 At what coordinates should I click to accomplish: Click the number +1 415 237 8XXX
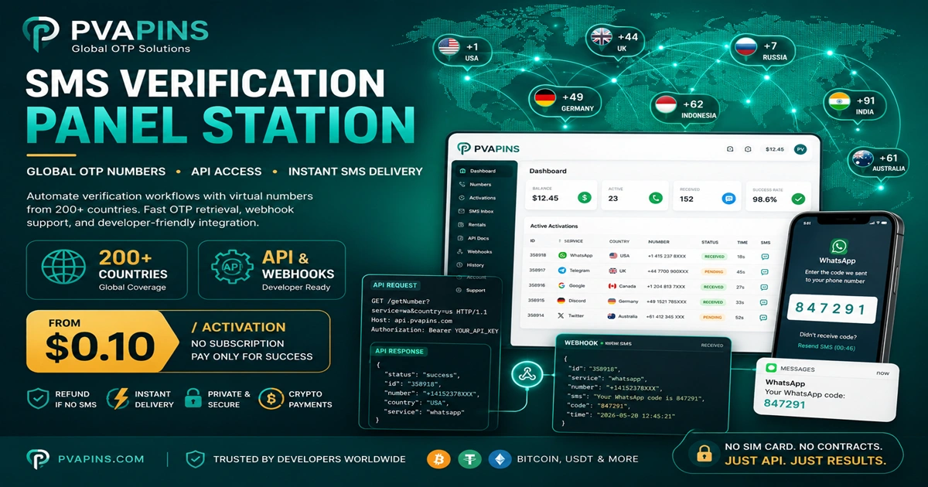click(666, 256)
